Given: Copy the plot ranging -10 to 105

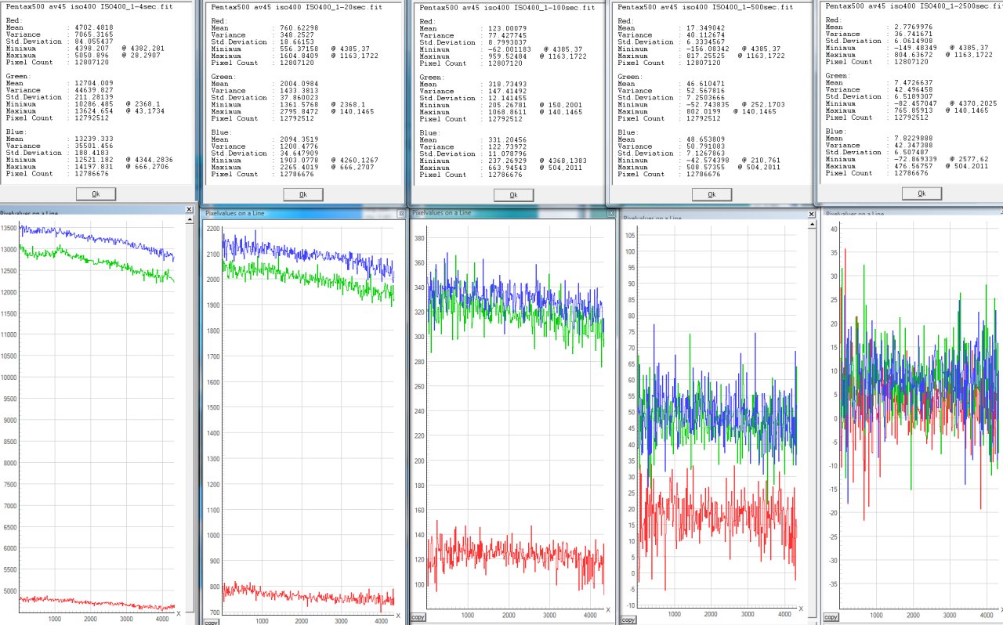Looking at the screenshot, I should coord(628,620).
